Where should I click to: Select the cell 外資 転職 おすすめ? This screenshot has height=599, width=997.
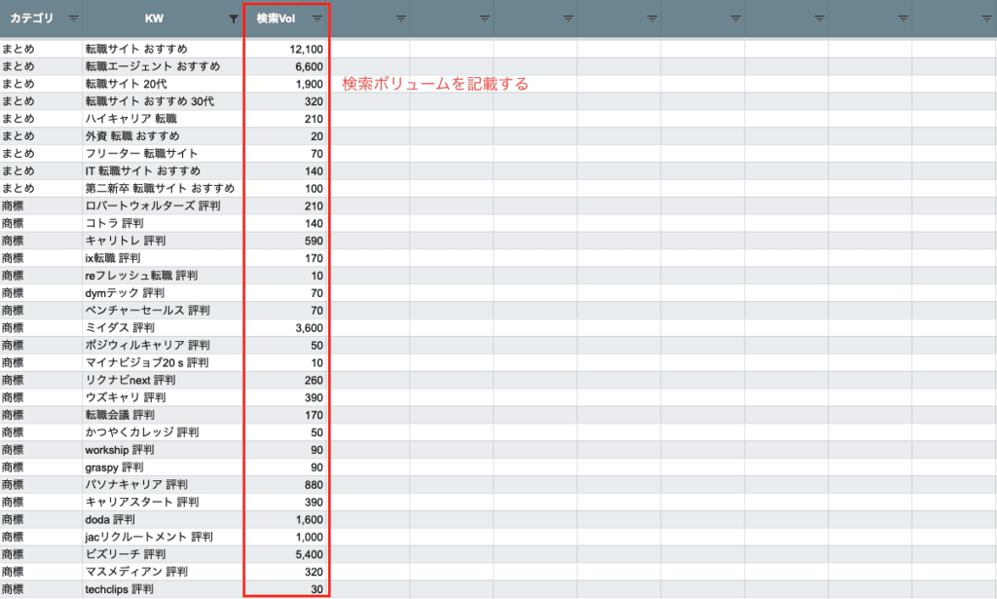pyautogui.click(x=163, y=136)
